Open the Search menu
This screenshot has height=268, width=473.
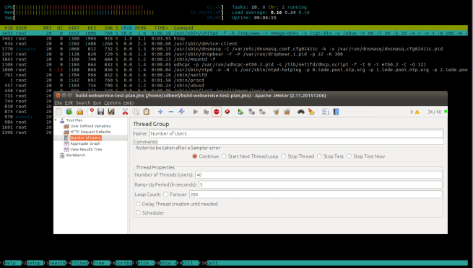coord(83,103)
